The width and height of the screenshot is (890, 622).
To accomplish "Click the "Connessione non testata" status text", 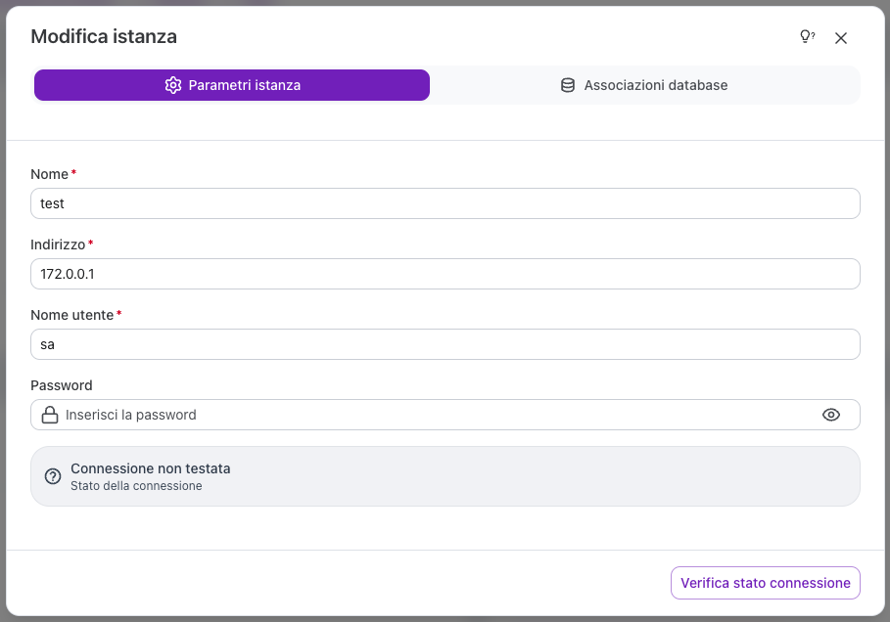I will pos(151,468).
